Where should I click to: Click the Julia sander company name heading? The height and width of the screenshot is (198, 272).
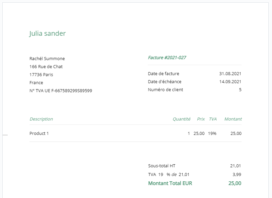pos(48,33)
